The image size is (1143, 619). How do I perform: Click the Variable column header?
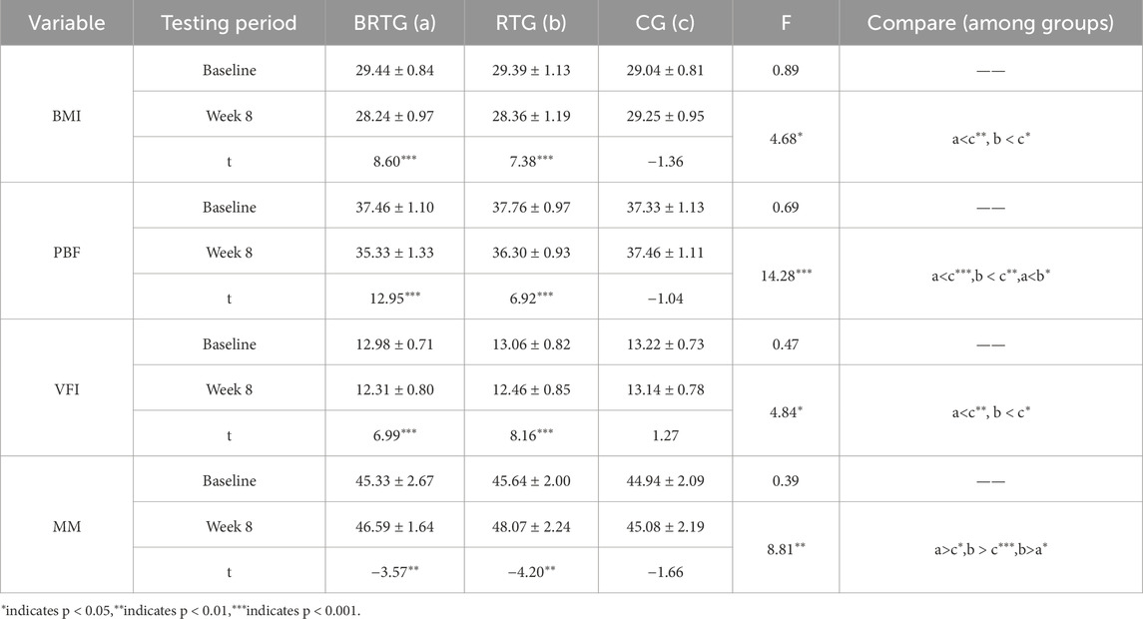(x=68, y=22)
